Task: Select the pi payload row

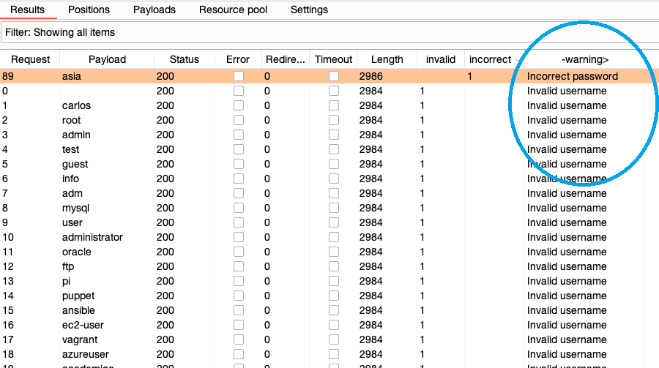Action: coord(329,281)
